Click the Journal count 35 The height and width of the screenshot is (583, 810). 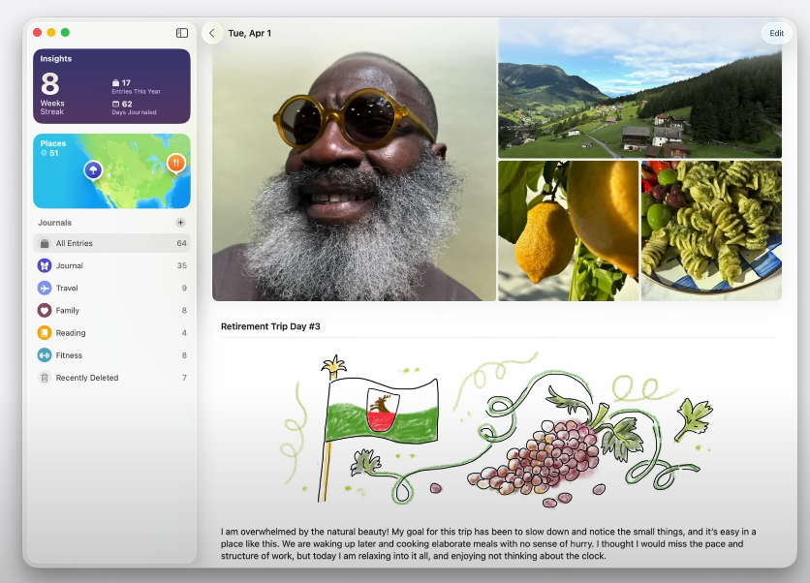tap(182, 265)
